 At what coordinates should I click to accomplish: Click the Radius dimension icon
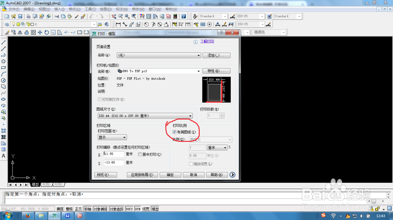(146, 25)
